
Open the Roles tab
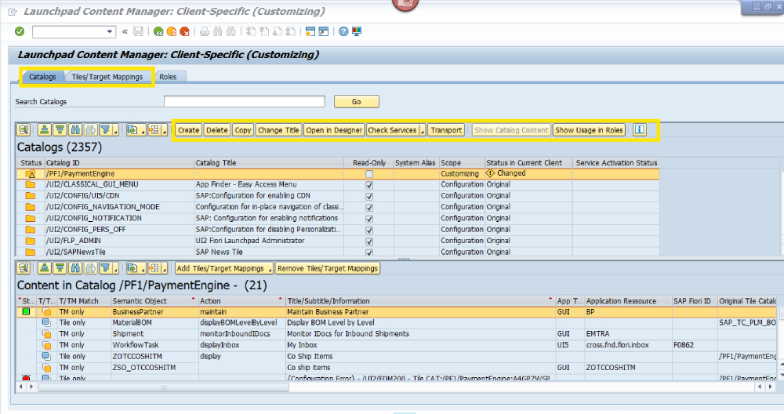point(168,77)
